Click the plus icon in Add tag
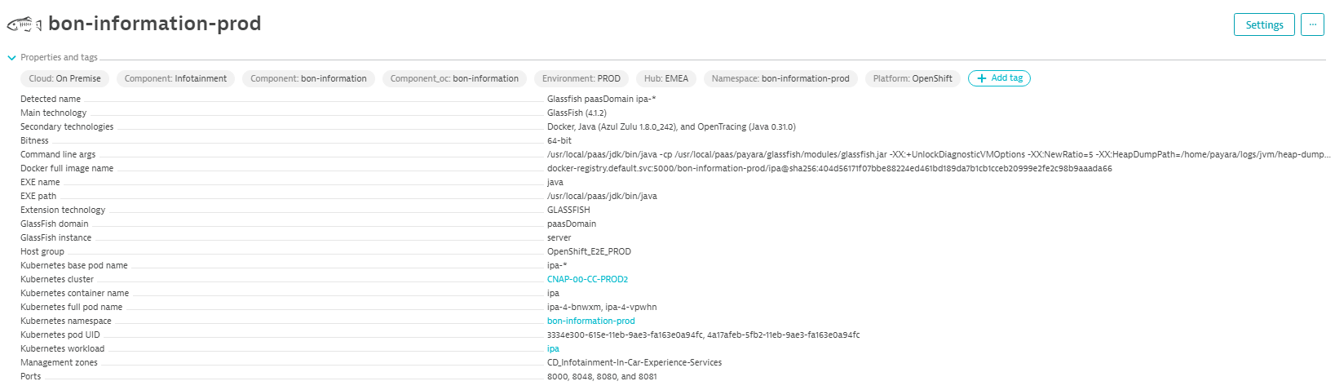Image resolution: width=1335 pixels, height=390 pixels. (x=981, y=78)
